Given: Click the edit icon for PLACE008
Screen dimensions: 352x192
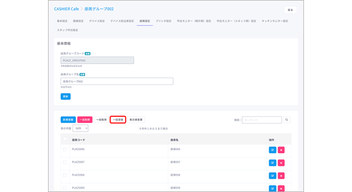Looking at the screenshot, I should [x=272, y=176].
